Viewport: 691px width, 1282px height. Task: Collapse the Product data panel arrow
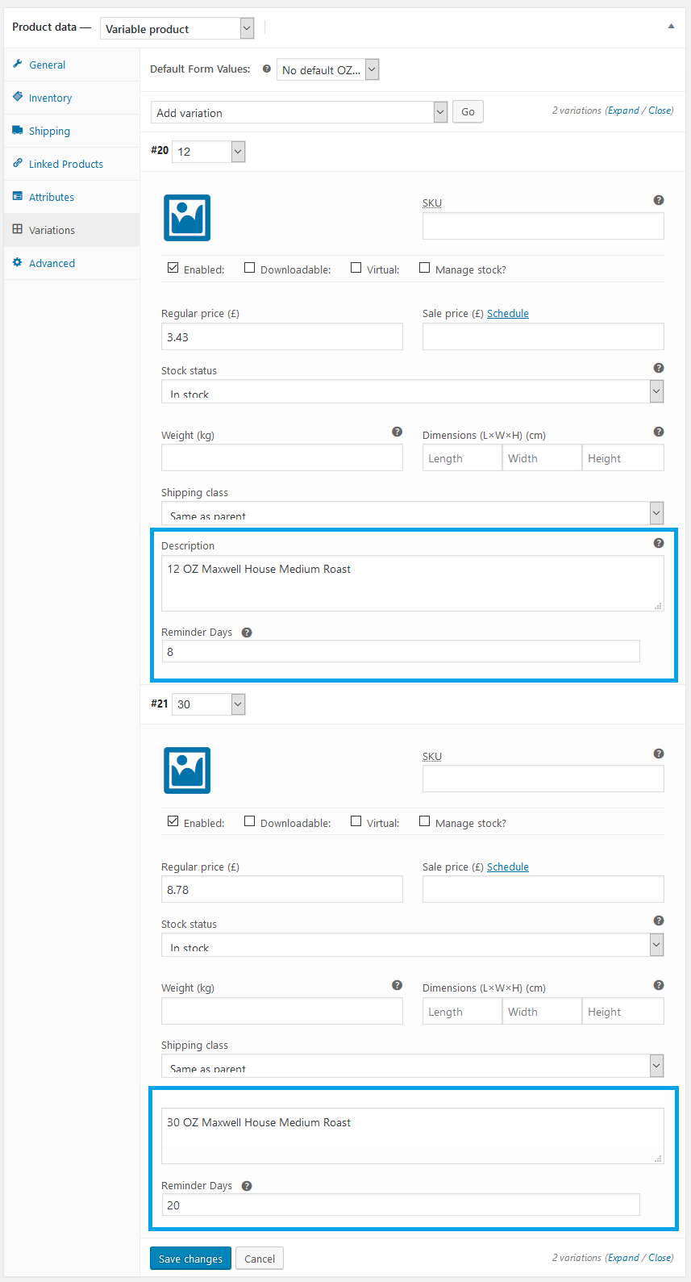point(671,27)
